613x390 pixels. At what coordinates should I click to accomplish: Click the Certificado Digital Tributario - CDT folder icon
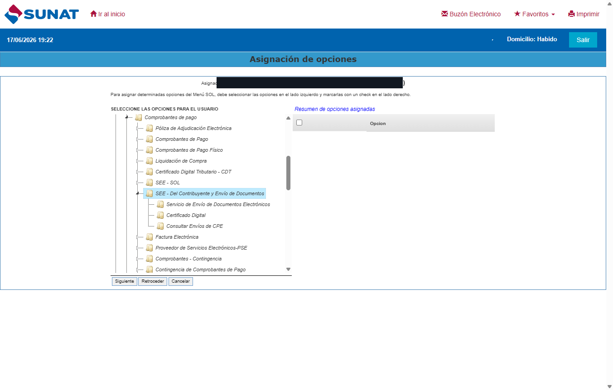[x=150, y=172]
